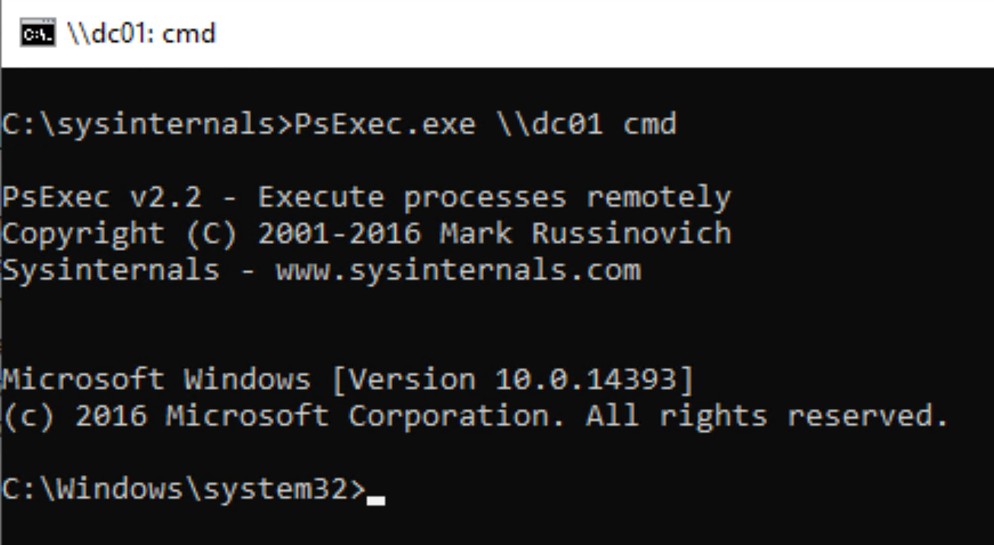Image resolution: width=994 pixels, height=545 pixels.
Task: Click the "Copyright (C) 2001-2016" text
Action: (211, 233)
